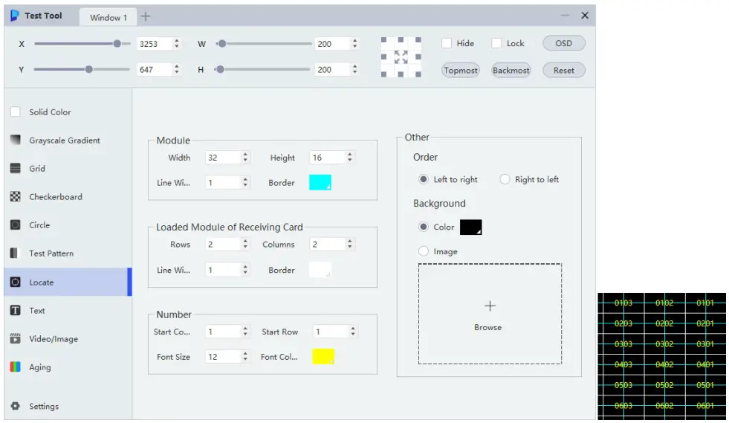Click the Reset button
The width and height of the screenshot is (729, 423).
(x=563, y=71)
